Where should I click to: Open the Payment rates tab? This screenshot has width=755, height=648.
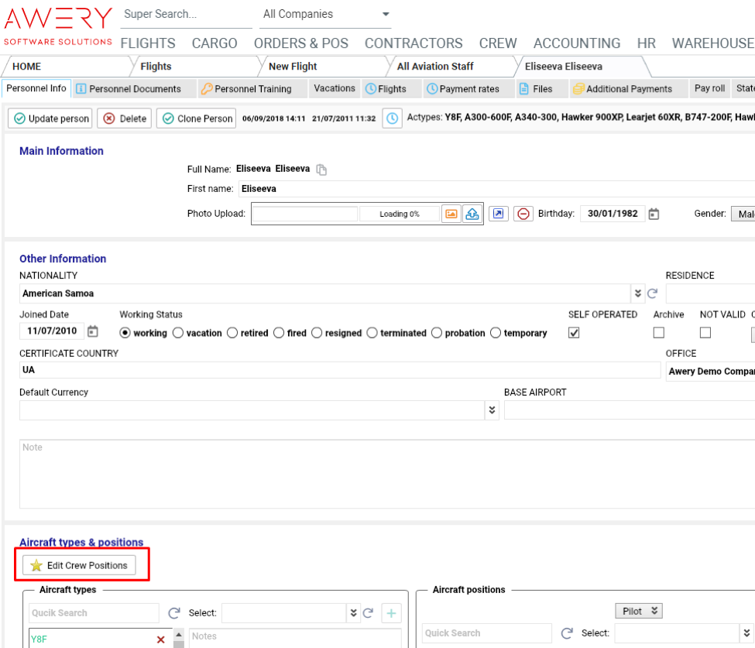pos(462,89)
